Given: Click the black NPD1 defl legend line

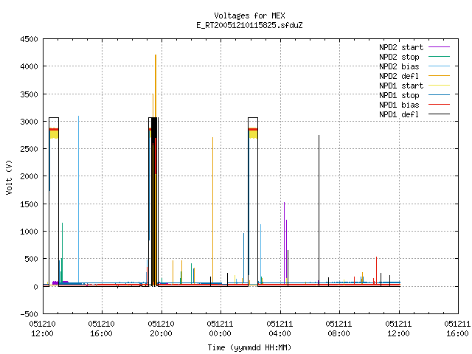Looking at the screenshot, I should [439, 114].
